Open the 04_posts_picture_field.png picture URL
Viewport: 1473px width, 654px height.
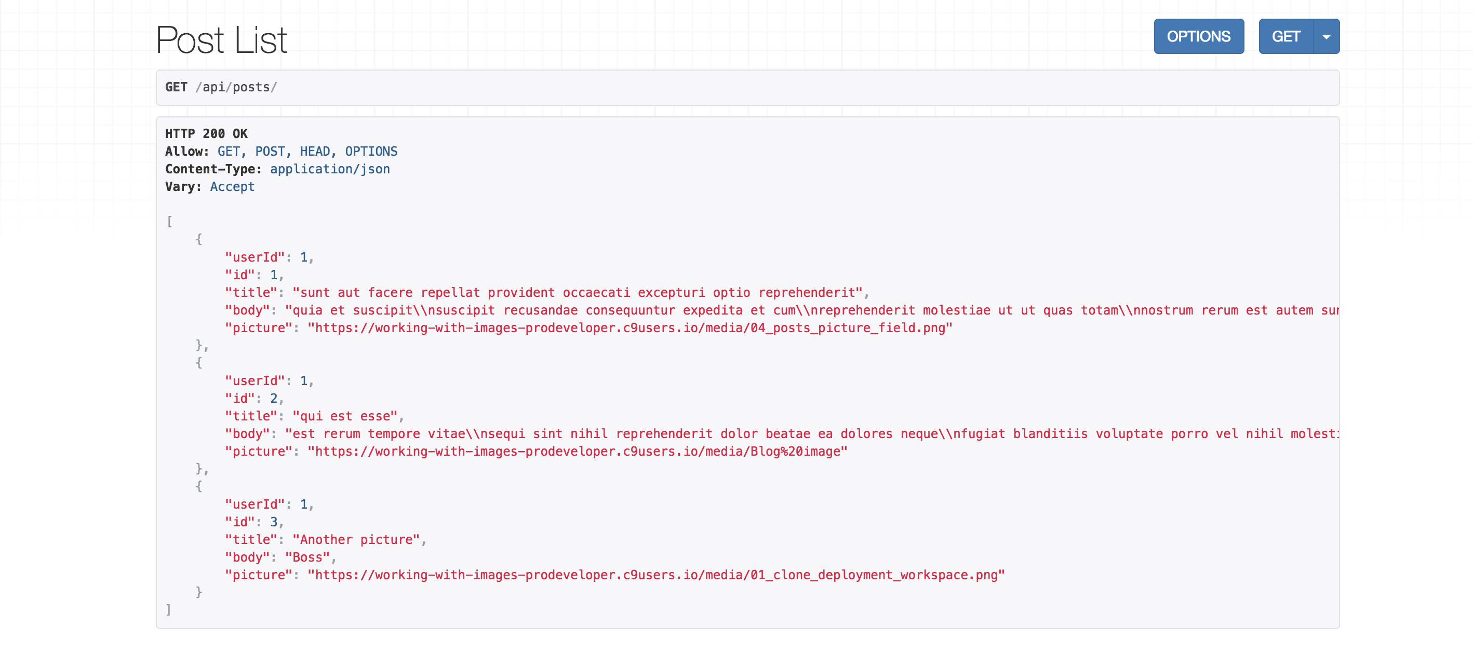coord(630,328)
